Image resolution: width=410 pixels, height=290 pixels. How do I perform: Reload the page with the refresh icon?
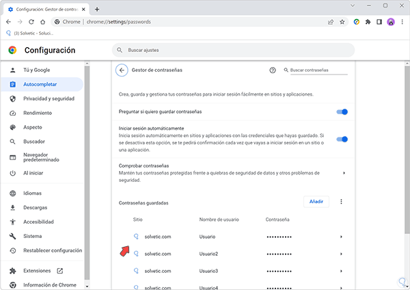[x=31, y=21]
